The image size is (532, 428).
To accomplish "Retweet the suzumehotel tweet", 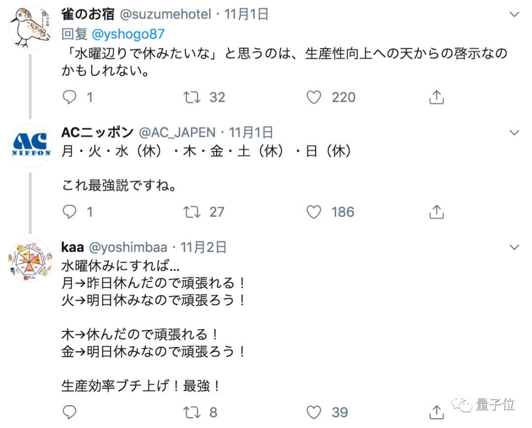I will [x=192, y=98].
